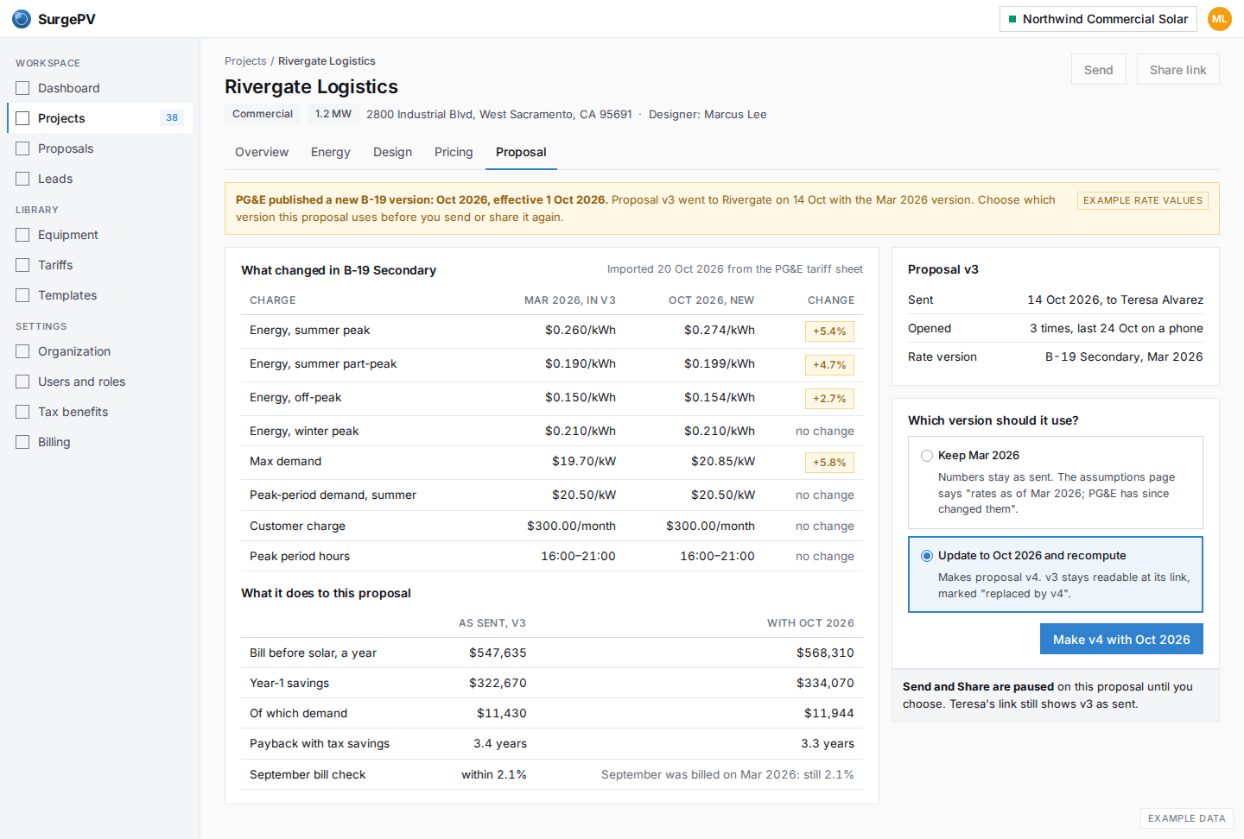Click the $0.274/kWh summer peak rate
Viewport: 1244px width, 839px height.
pyautogui.click(x=720, y=331)
